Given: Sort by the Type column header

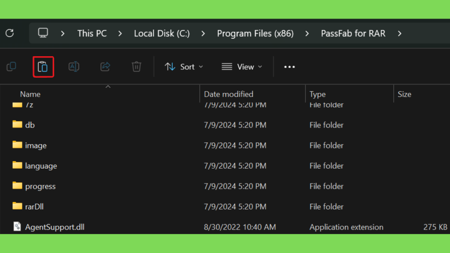Looking at the screenshot, I should coord(317,94).
